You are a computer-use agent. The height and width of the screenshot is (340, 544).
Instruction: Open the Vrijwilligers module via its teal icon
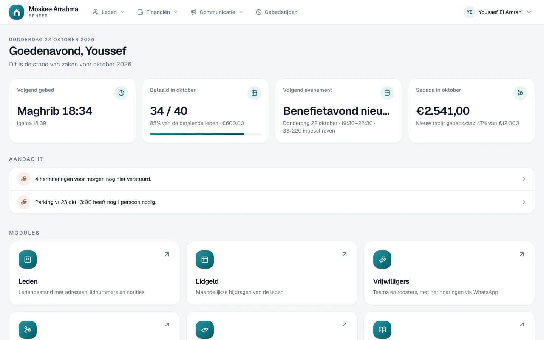tap(382, 260)
